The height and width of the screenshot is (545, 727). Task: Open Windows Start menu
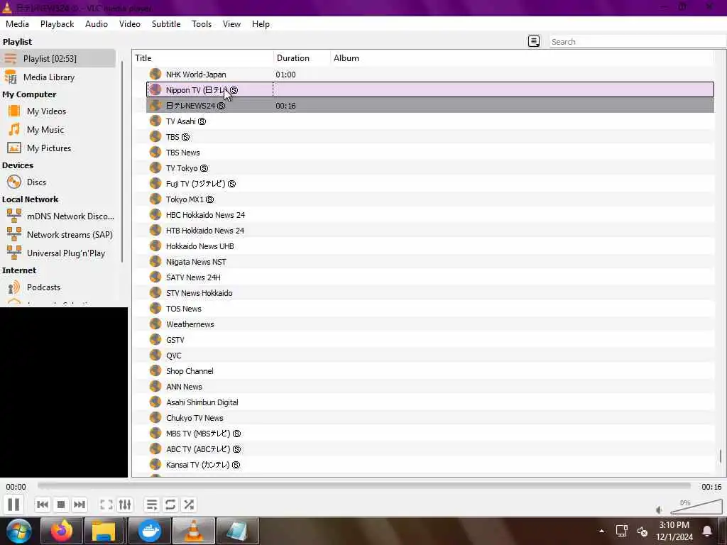click(18, 531)
